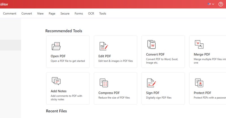Screen dimensions: 226x118
Task: Select the highlighted gray sidebar item
Action: [10, 45]
